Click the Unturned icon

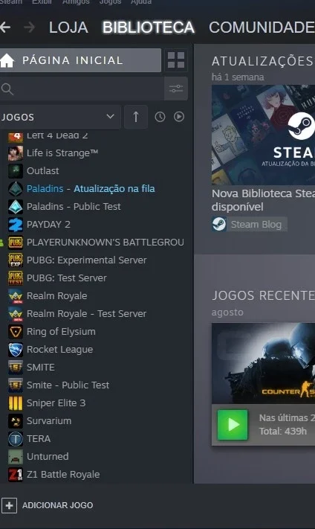(x=16, y=457)
